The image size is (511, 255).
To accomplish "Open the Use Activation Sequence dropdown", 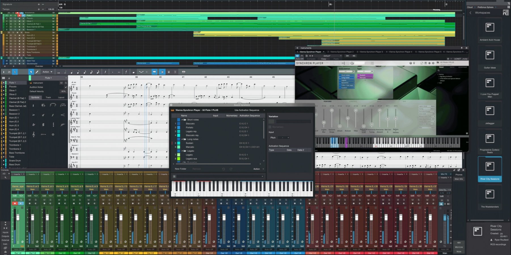I will 247,110.
